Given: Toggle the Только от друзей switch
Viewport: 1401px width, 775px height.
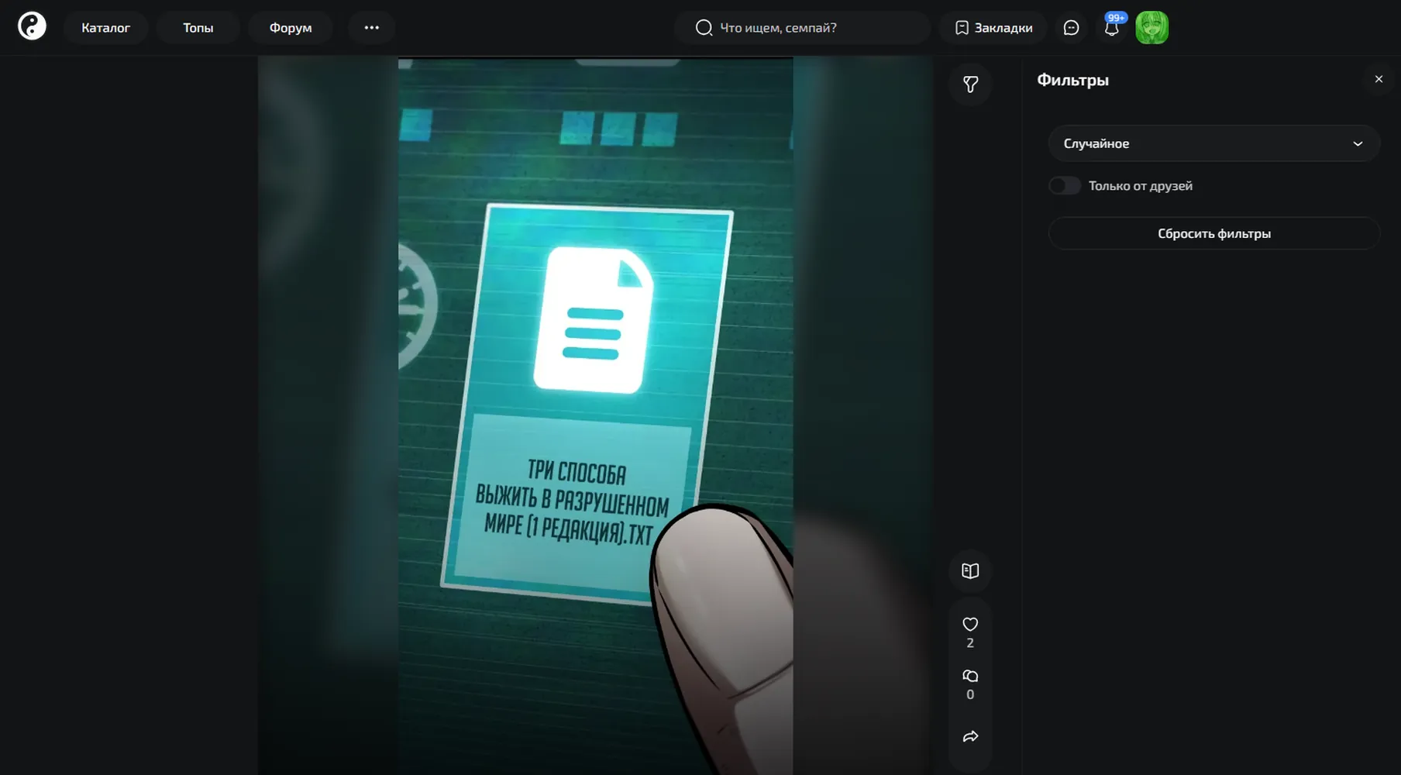Looking at the screenshot, I should (x=1065, y=186).
